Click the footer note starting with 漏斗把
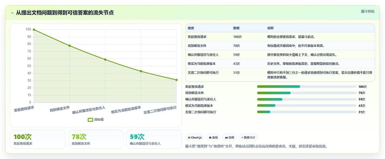 (x=256, y=146)
